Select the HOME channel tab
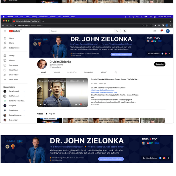Screen dimensions: 176x176 (43, 73)
